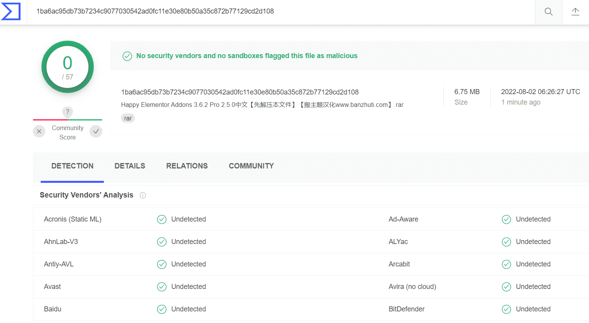Image resolution: width=589 pixels, height=323 pixels.
Task: Vote harmless with the checkmark button
Action: [96, 132]
